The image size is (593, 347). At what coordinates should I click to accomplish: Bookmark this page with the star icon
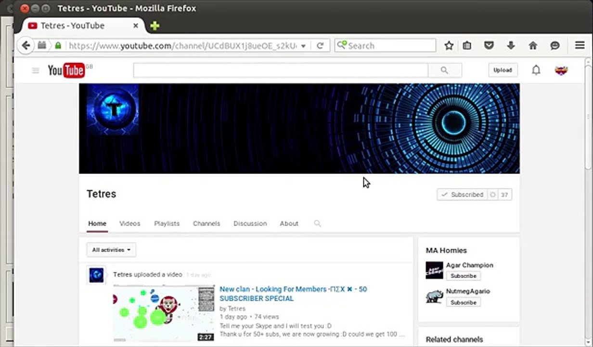point(449,45)
